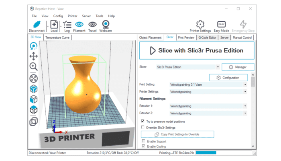Click the Repetier-Host title bar logo
281x161 pixels.
click(x=32, y=8)
